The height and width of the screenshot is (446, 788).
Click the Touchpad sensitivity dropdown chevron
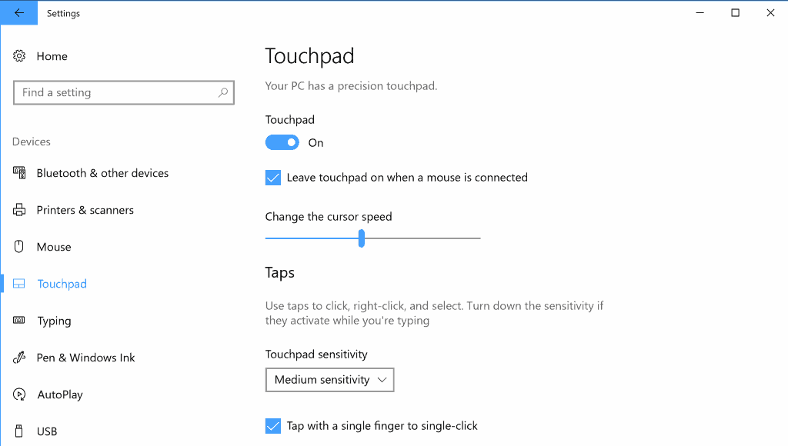[382, 380]
